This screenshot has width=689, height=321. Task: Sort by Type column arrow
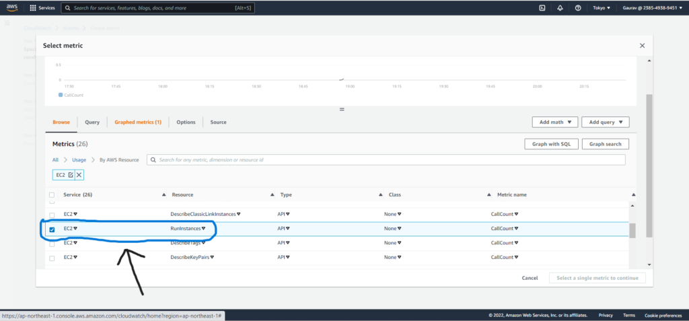[x=381, y=194]
